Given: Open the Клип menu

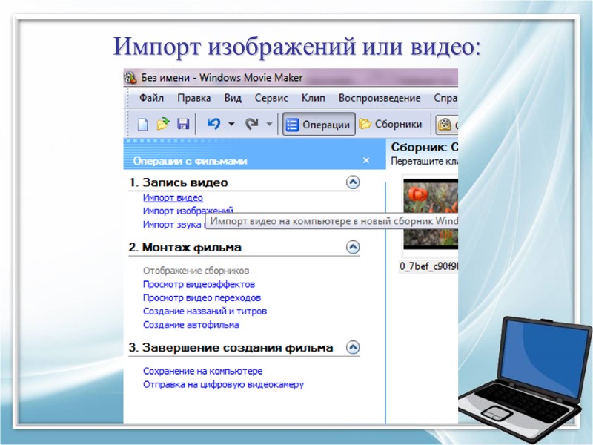Looking at the screenshot, I should tap(313, 98).
